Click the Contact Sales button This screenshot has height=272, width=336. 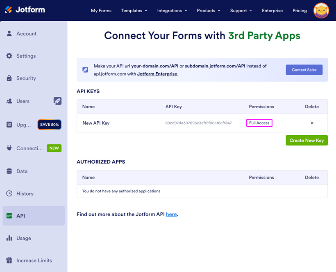[304, 70]
